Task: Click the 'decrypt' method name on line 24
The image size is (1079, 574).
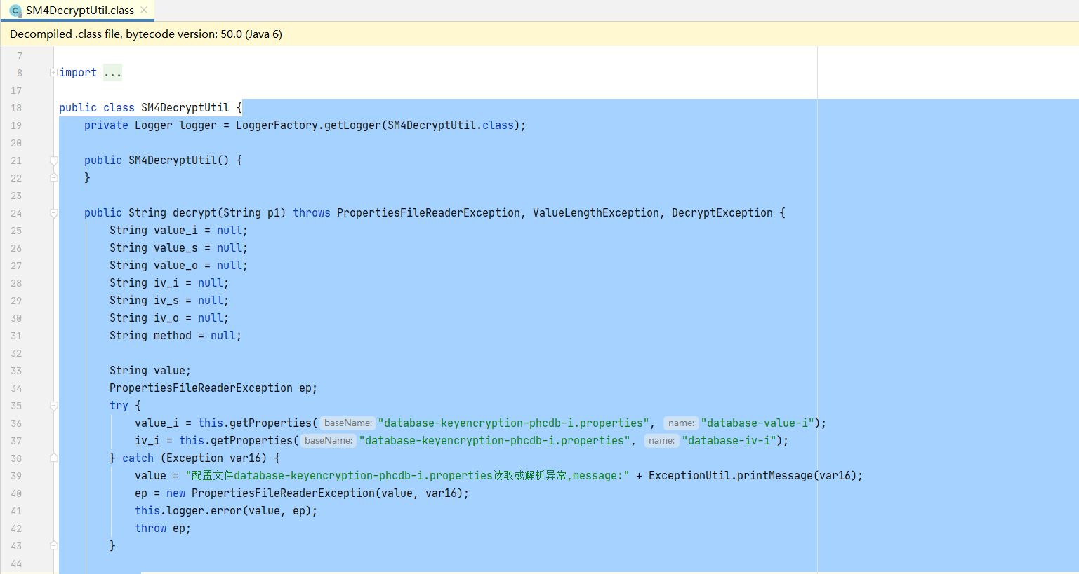Action: (195, 213)
